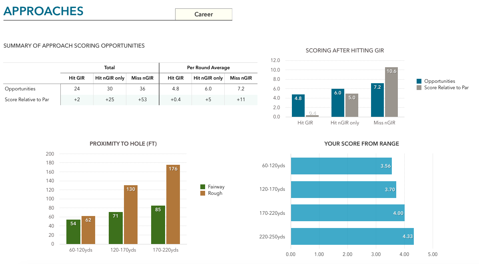
Task: Toggle the Opportunities legend label
Action: click(439, 81)
